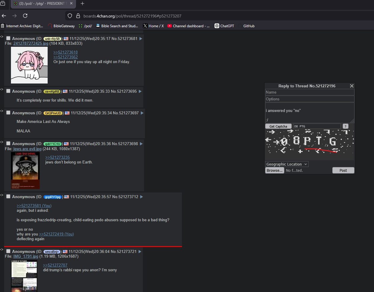The height and width of the screenshot is (292, 374).
Task: Follow quote link >>521273562
Action: (65, 57)
